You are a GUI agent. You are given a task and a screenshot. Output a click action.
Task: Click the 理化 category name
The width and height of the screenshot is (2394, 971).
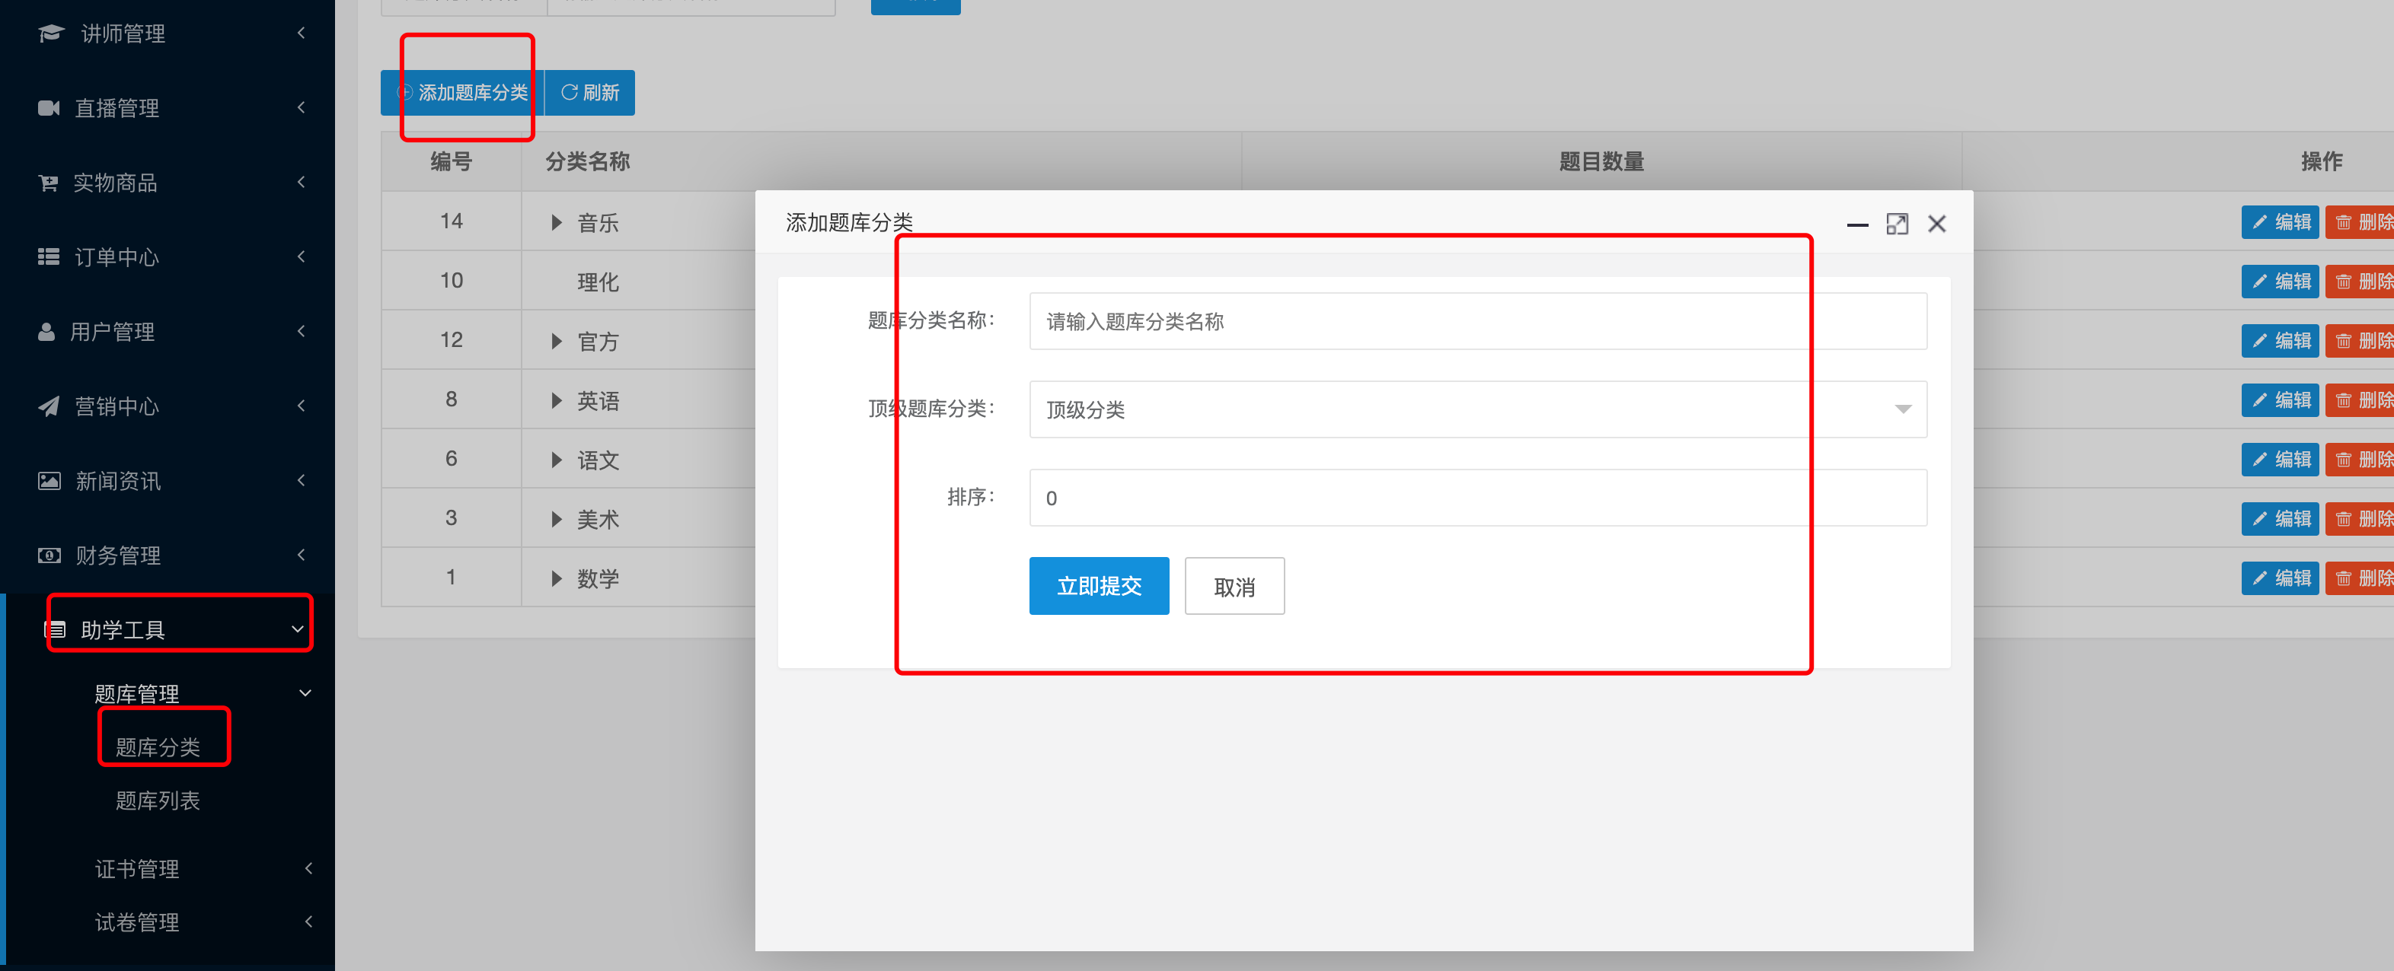pyautogui.click(x=598, y=282)
